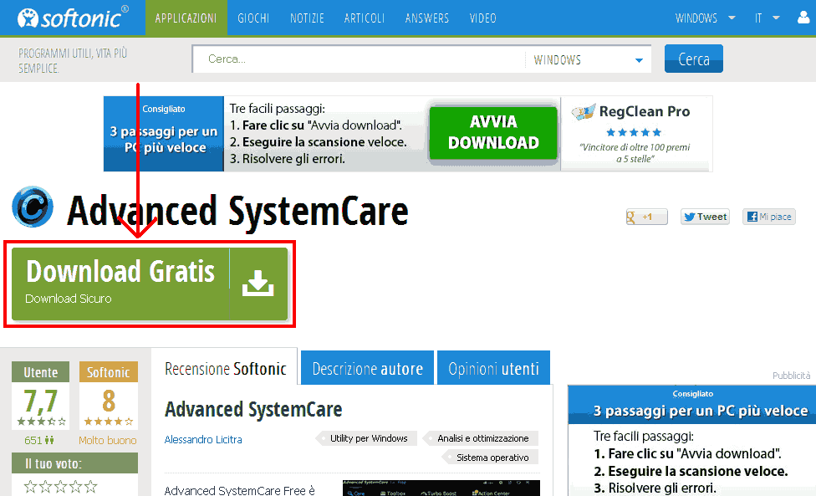Screen dimensions: 816x496
Task: Click the app screenshot thumbnail
Action: click(x=441, y=488)
